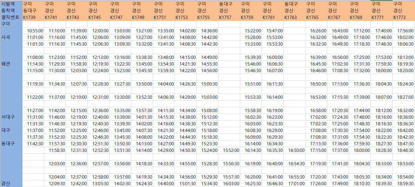Click the 16:50:00 cell under K1763
Image resolution: width=415 pixels, height=187 pixels.
pos(295,150)
